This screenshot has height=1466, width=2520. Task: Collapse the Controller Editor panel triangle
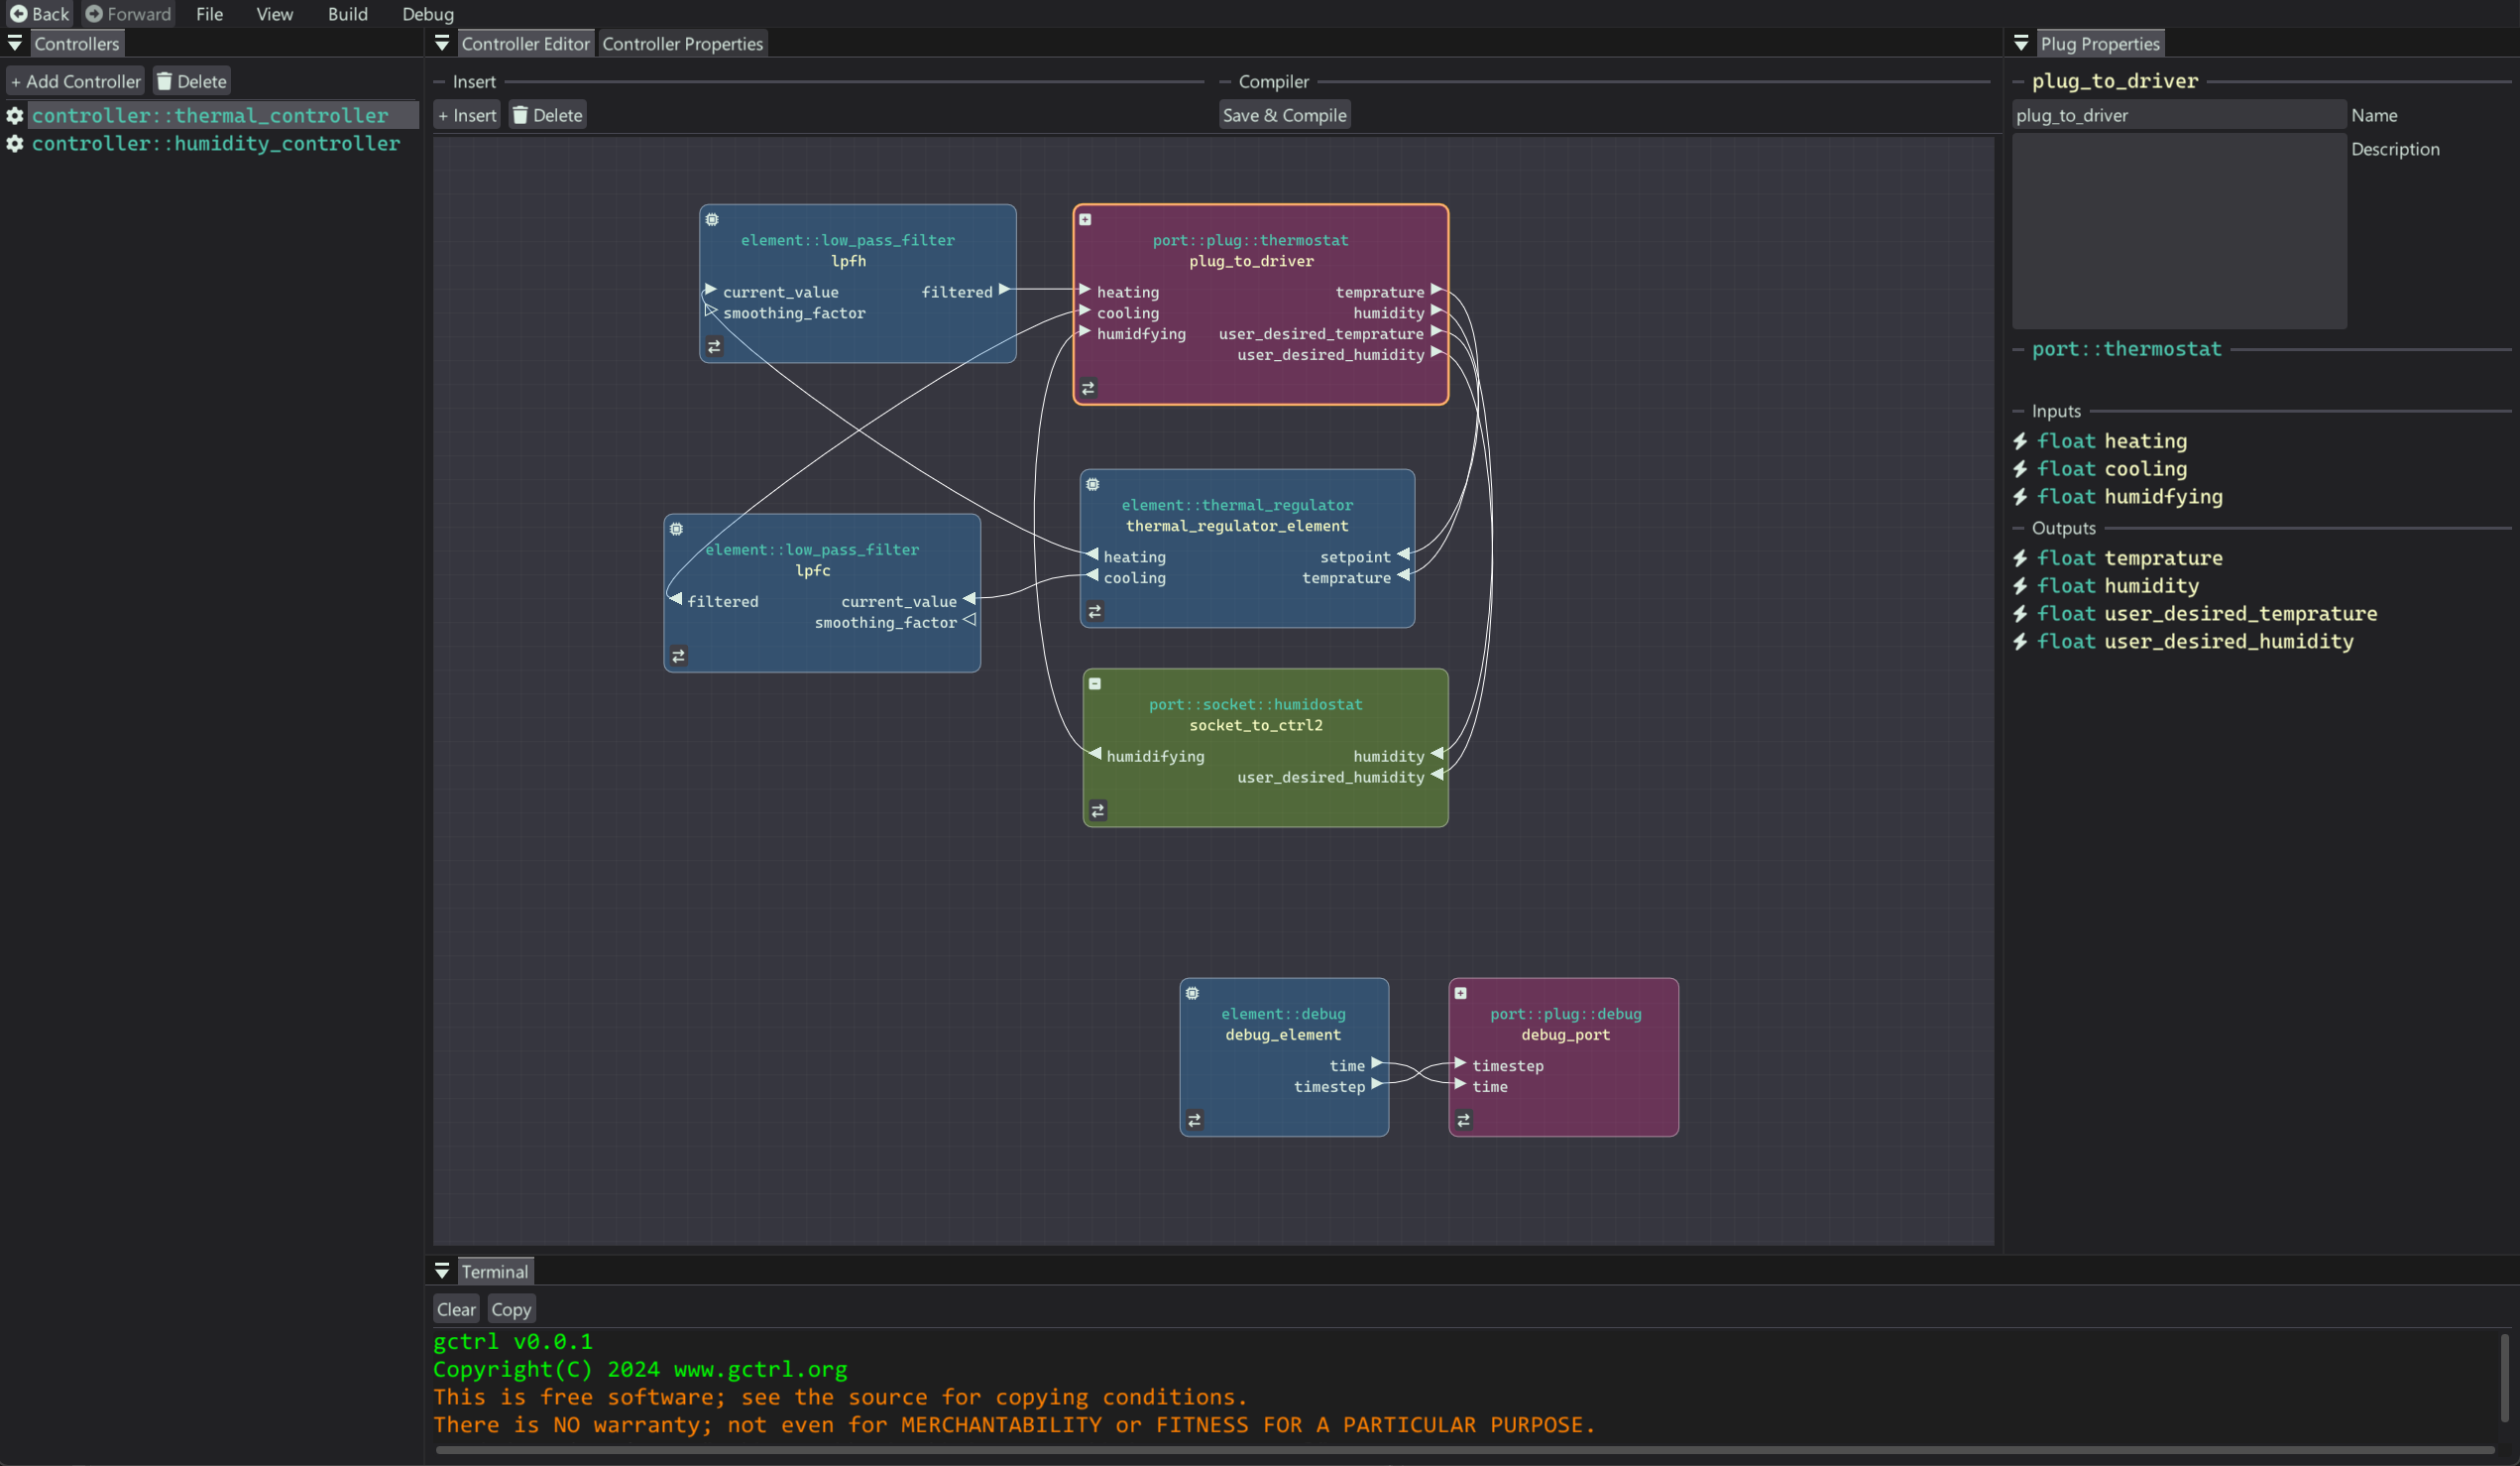442,43
